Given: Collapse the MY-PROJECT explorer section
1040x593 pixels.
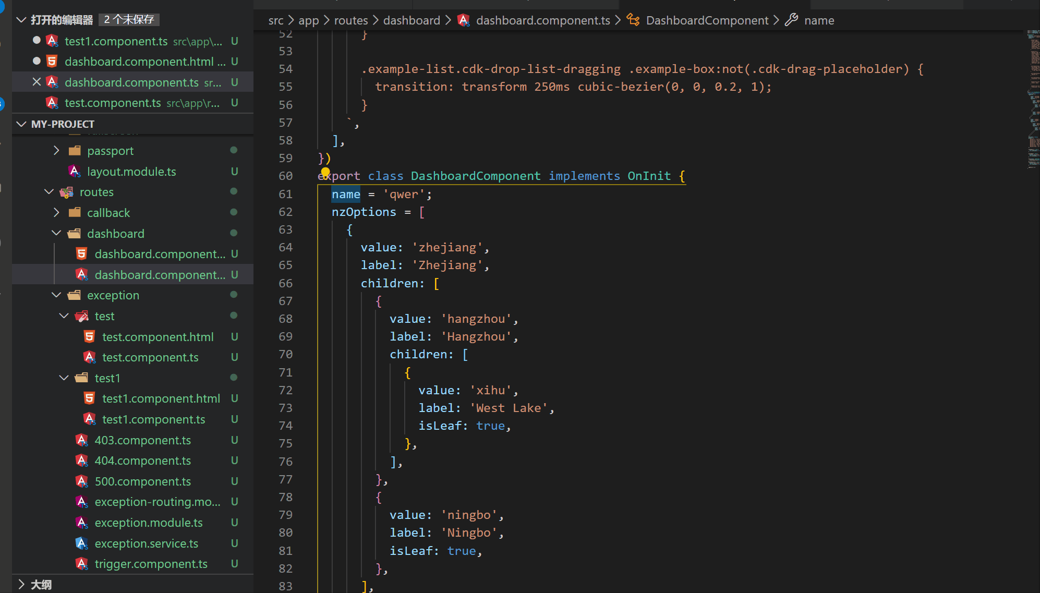Looking at the screenshot, I should [x=21, y=124].
